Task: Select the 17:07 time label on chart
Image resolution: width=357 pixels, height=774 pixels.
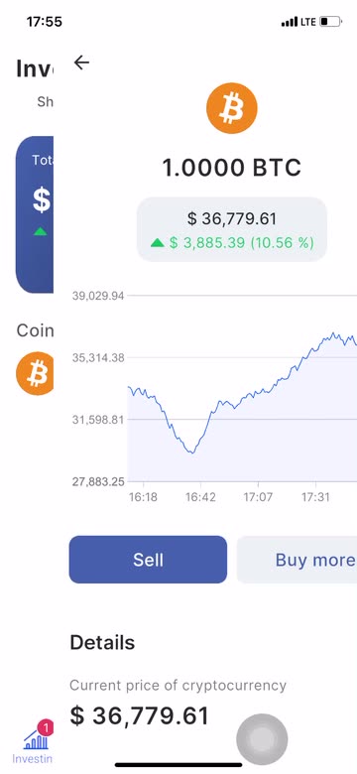Action: (258, 497)
